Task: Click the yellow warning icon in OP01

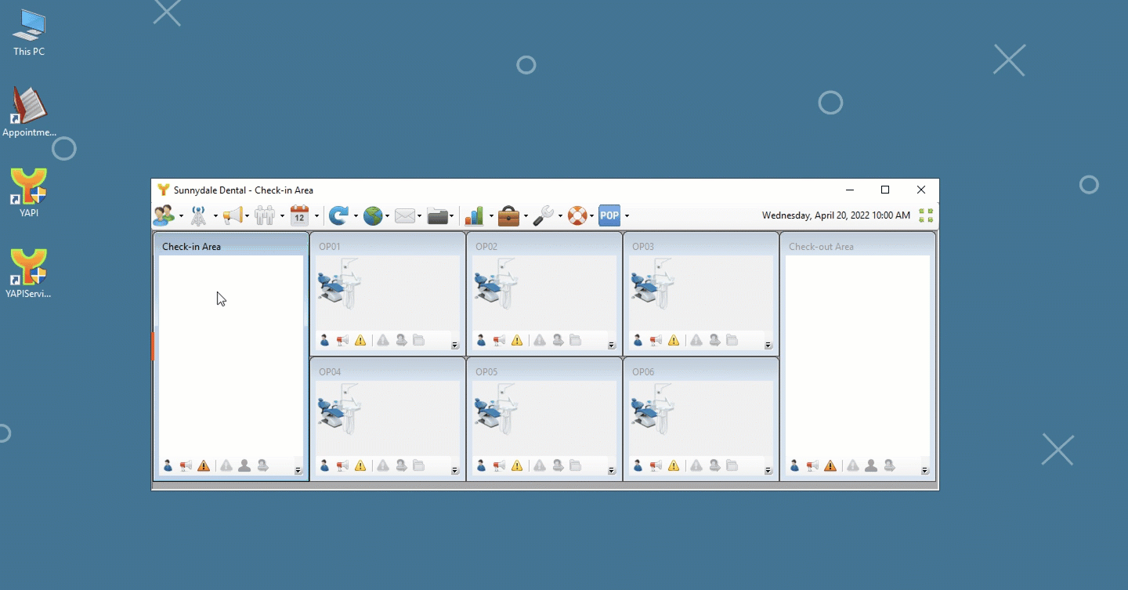Action: point(360,340)
